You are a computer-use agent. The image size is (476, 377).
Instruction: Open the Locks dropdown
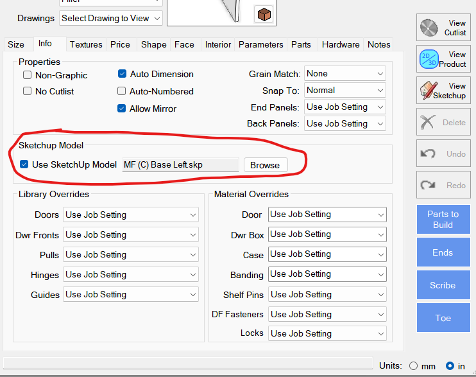point(327,333)
